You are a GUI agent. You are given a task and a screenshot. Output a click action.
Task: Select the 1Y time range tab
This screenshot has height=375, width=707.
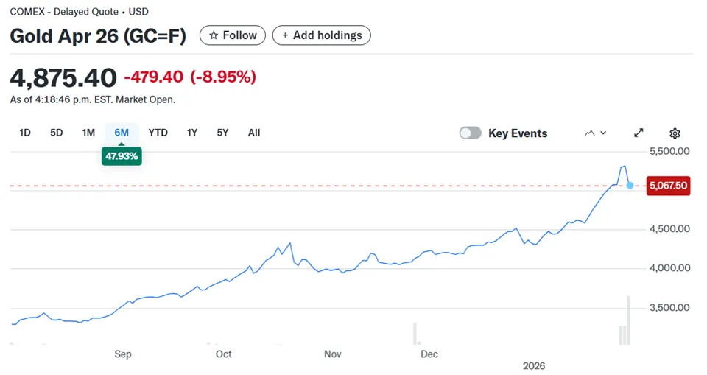[x=192, y=133]
